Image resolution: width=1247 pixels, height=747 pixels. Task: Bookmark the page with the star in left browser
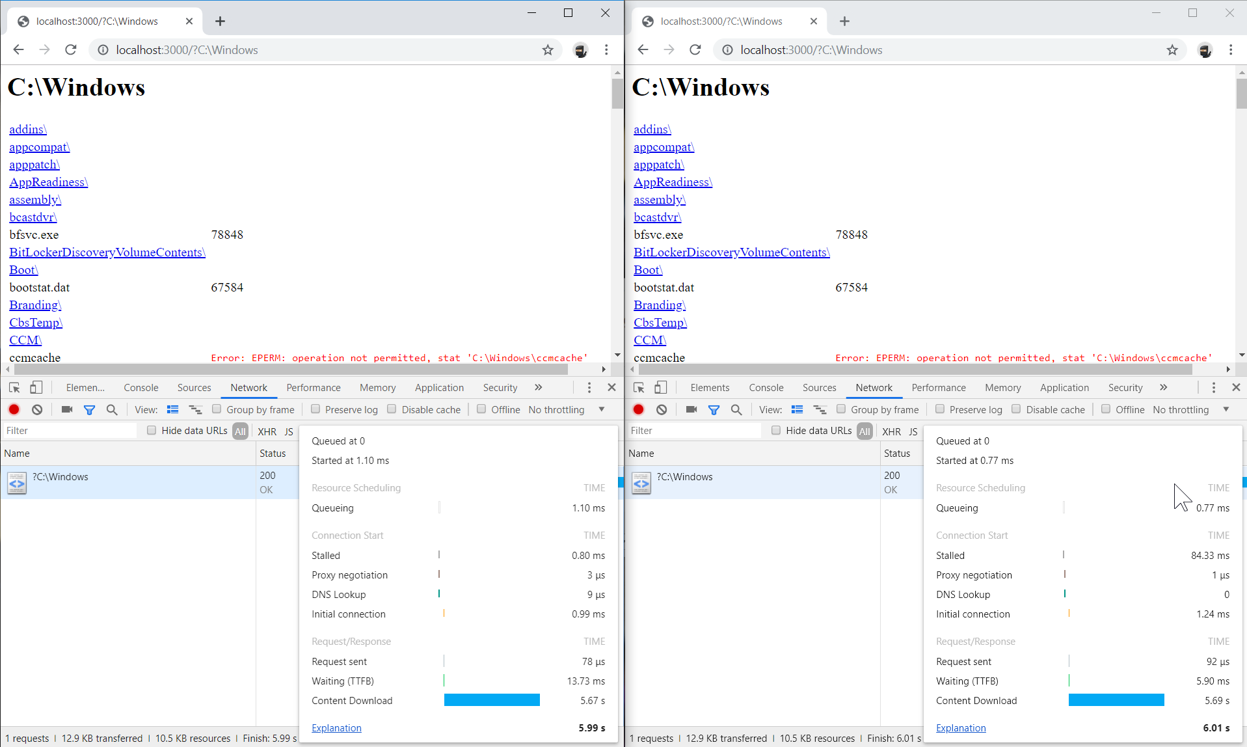point(548,50)
